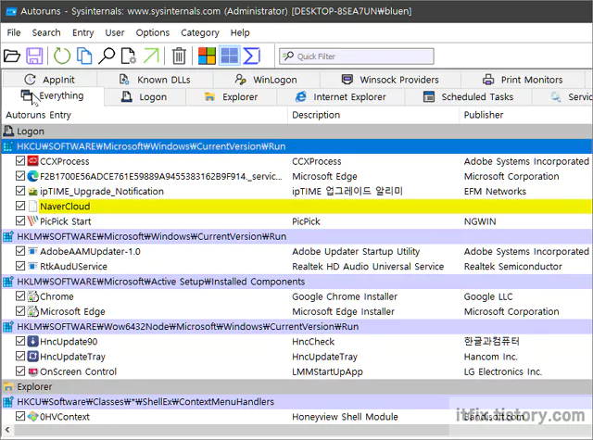The height and width of the screenshot is (440, 593).
Task: Select the HKLM Active Setup Installed Components row
Action: point(296,282)
